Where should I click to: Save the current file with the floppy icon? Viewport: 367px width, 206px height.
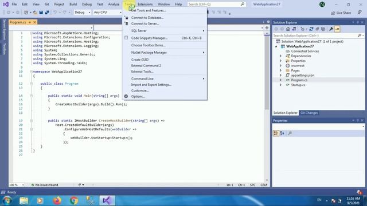click(x=41, y=13)
